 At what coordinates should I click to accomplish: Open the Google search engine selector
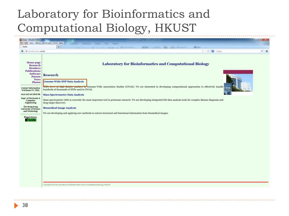click(x=213, y=51)
